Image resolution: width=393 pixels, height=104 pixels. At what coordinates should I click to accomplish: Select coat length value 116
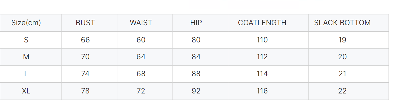point(262,91)
